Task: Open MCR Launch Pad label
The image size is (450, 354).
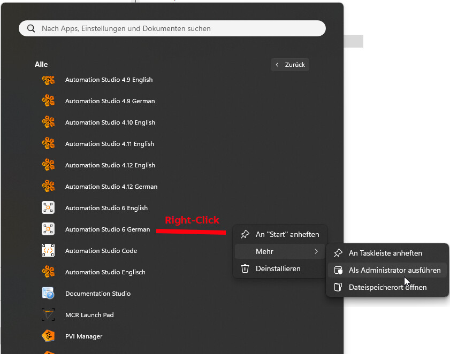Action: click(x=89, y=315)
